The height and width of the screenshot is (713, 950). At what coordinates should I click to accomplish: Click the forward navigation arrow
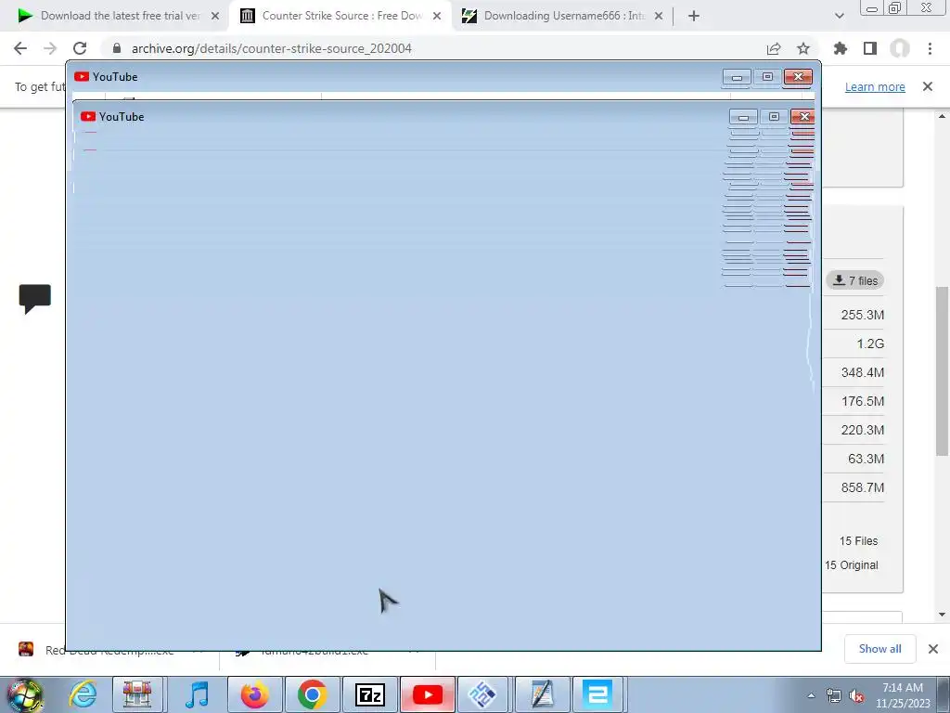(x=50, y=48)
